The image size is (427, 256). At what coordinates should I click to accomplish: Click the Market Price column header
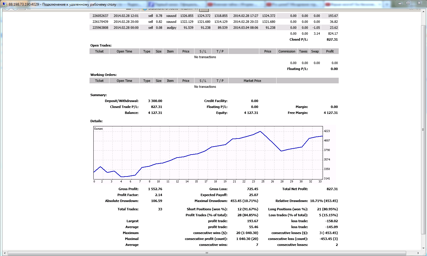coord(252,81)
